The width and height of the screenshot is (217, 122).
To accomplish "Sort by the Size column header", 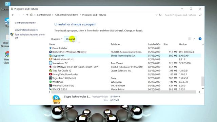I will tap(165, 44).
